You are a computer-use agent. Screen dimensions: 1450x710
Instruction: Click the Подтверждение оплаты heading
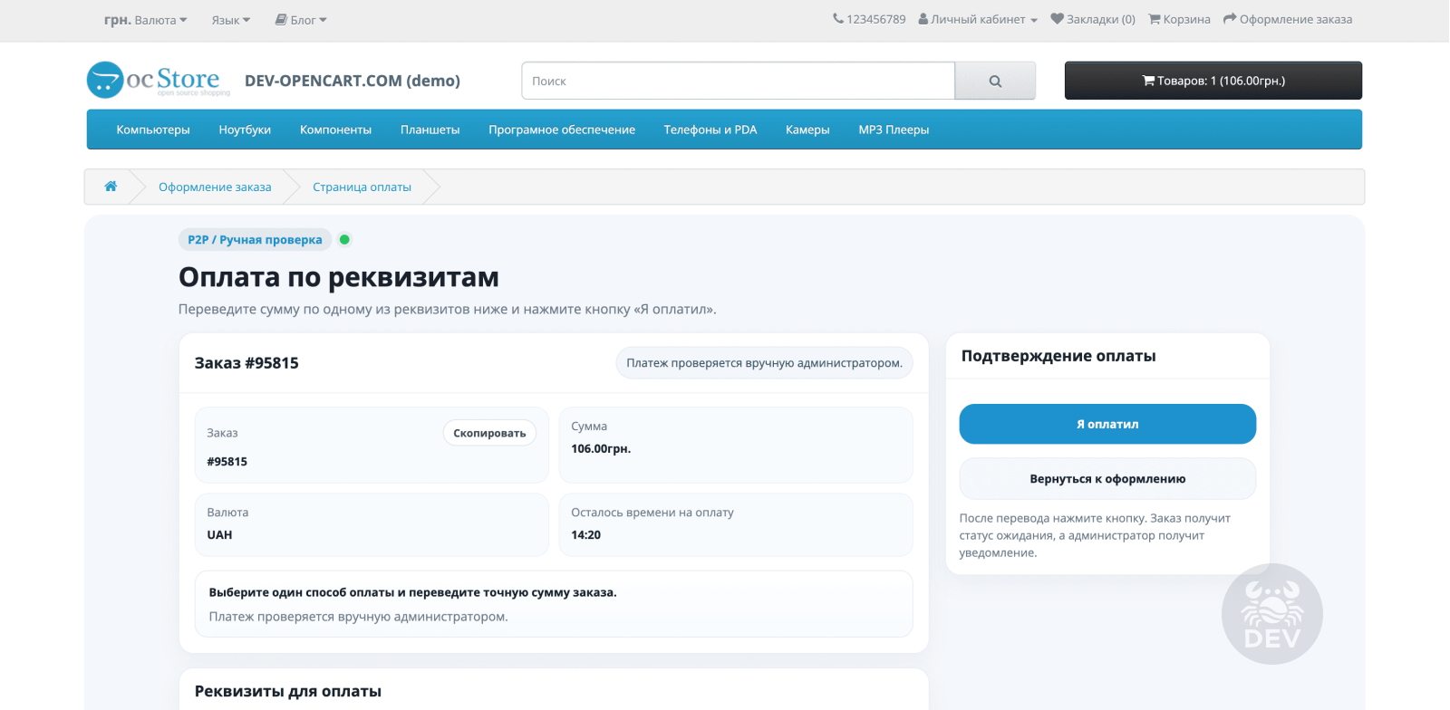coord(1058,356)
